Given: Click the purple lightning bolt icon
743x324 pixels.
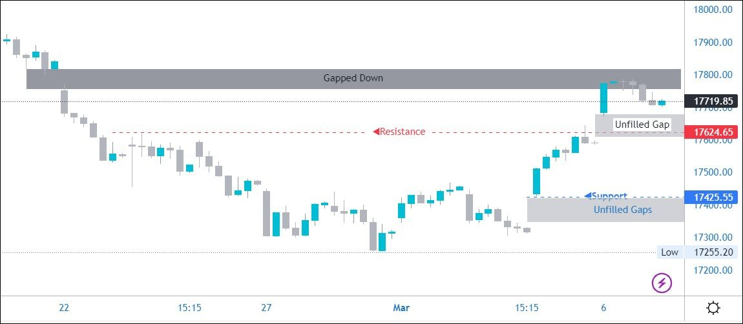Looking at the screenshot, I should [662, 282].
